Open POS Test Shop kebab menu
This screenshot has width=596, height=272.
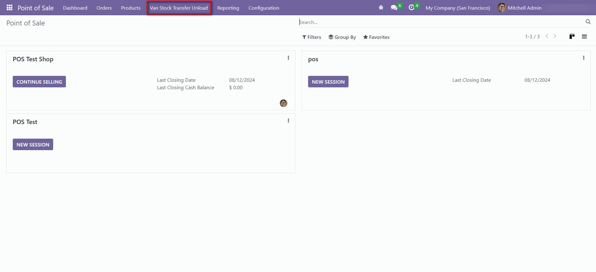point(288,58)
